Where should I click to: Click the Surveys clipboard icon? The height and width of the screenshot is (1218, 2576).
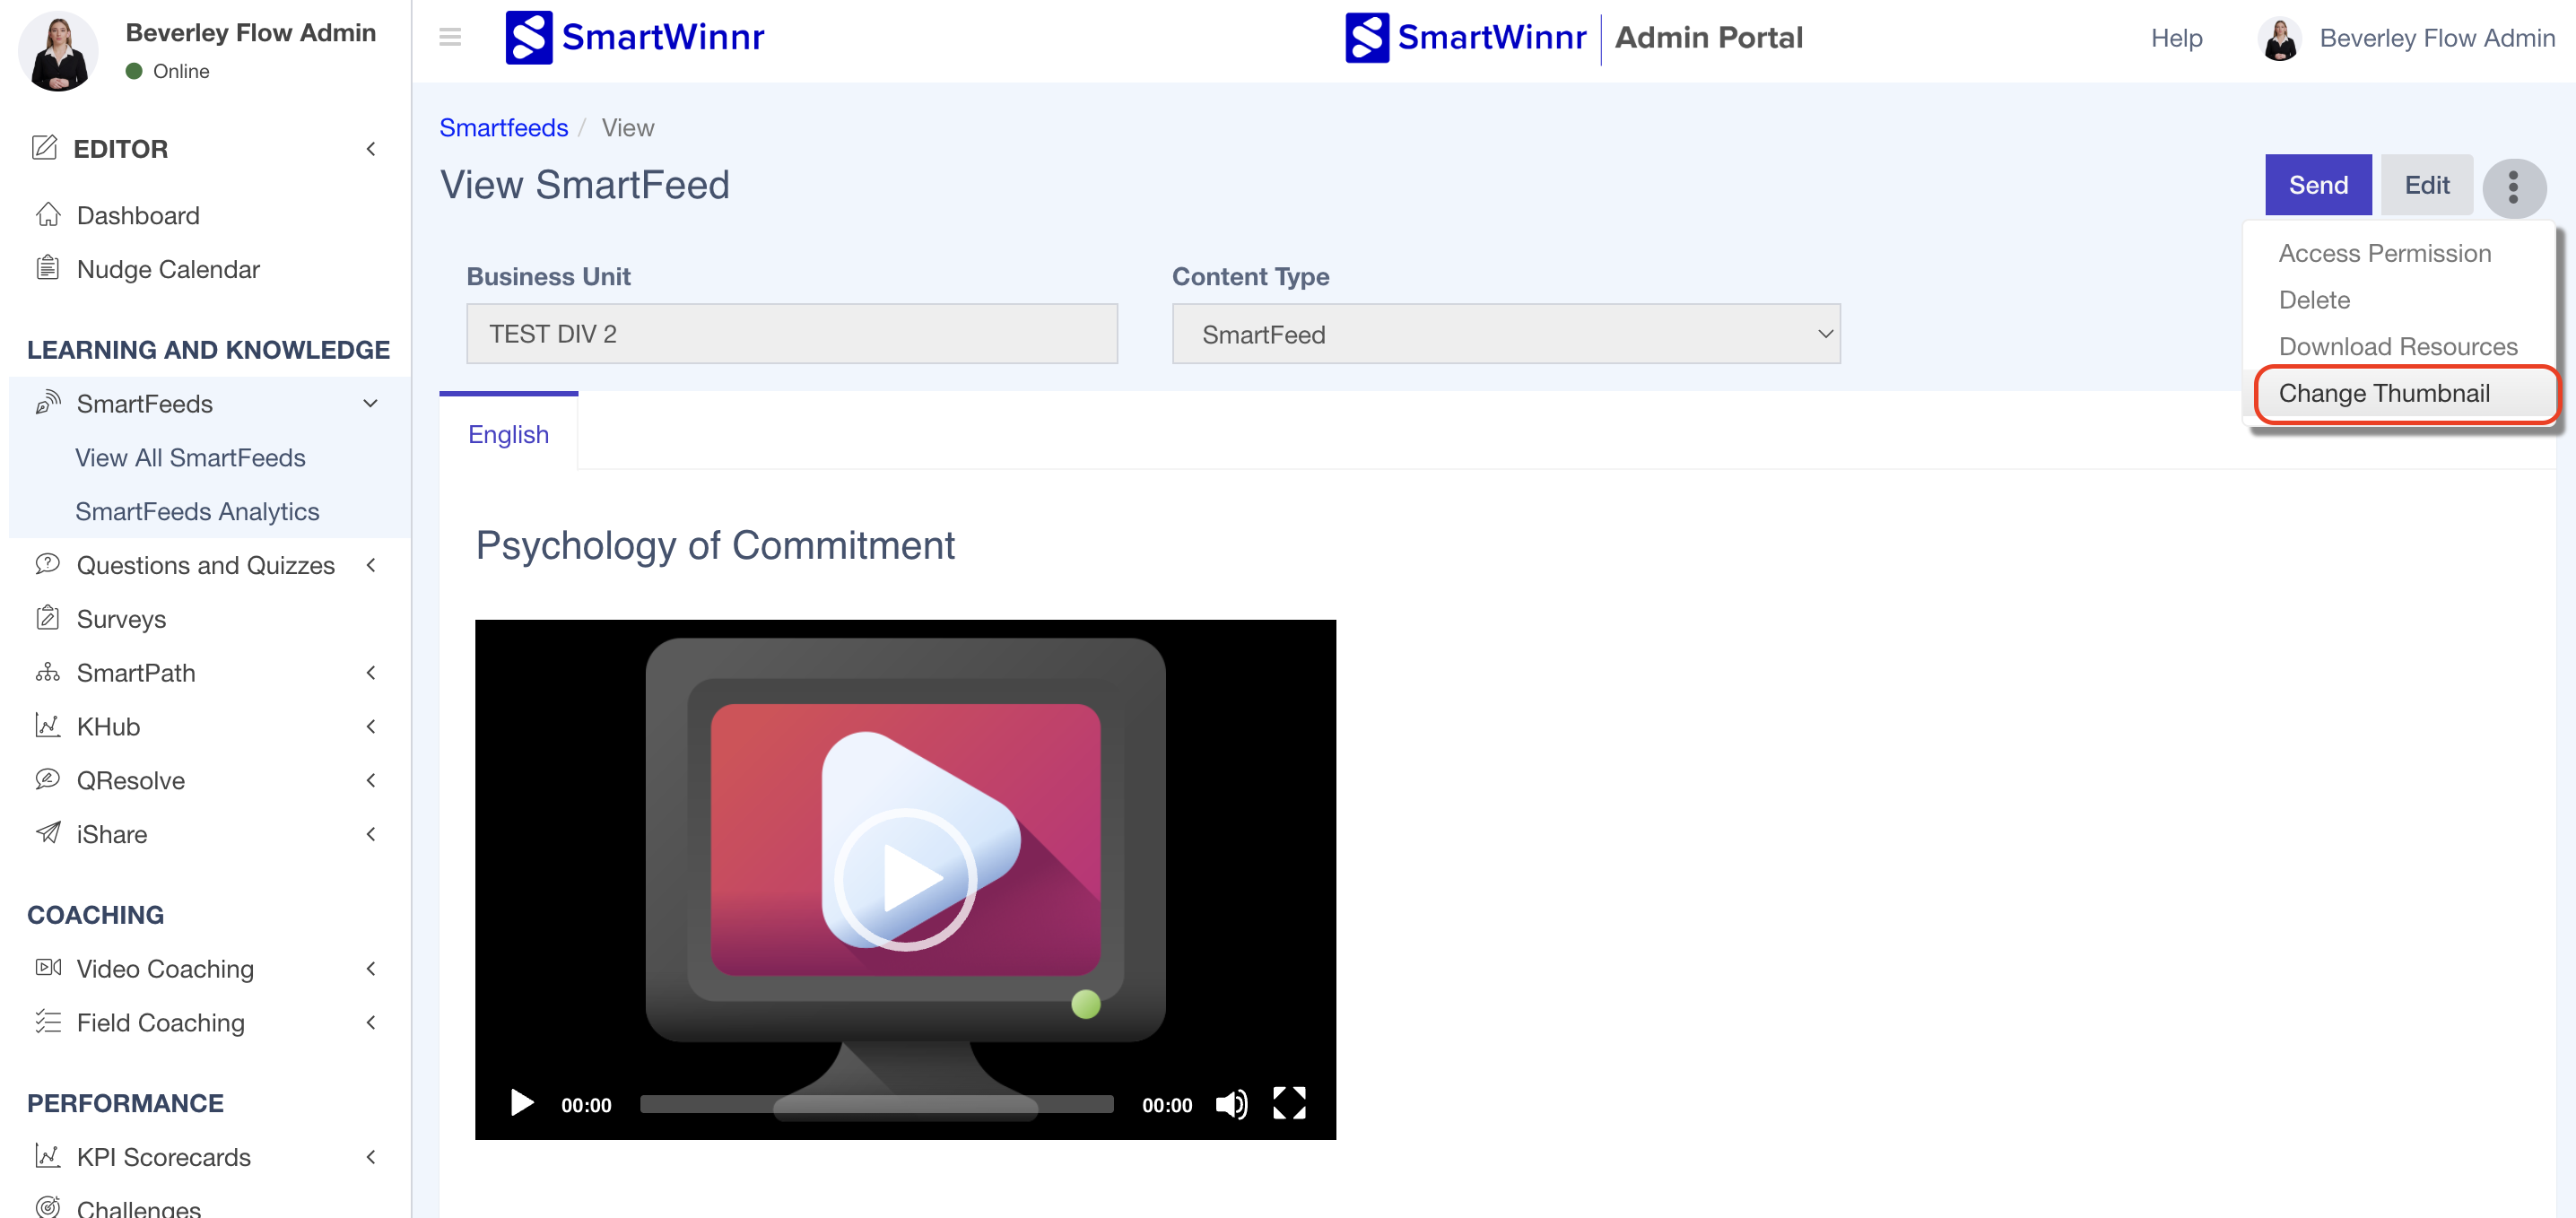coord(48,618)
